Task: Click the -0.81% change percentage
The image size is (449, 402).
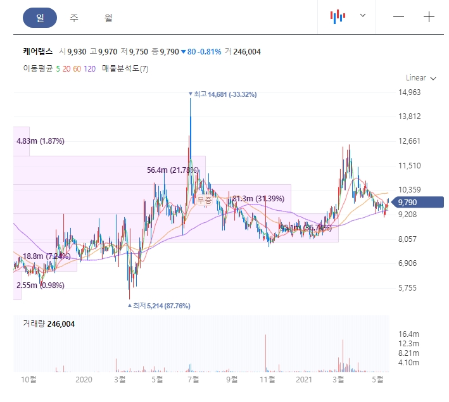Action: coord(210,52)
